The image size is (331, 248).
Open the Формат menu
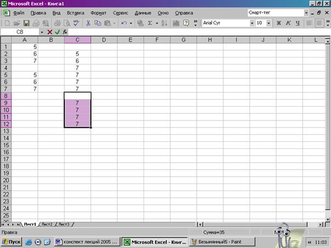[98, 12]
